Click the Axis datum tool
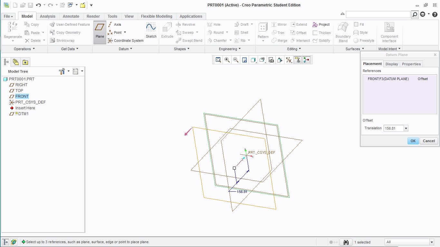440x247 pixels. [x=114, y=24]
